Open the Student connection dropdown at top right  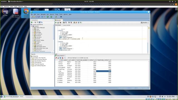[x=145, y=22]
